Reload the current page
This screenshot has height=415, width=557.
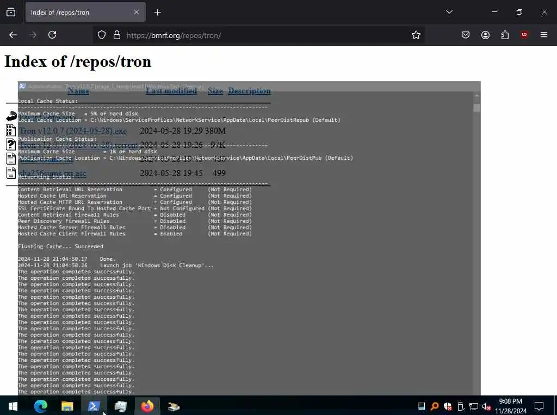(52, 35)
